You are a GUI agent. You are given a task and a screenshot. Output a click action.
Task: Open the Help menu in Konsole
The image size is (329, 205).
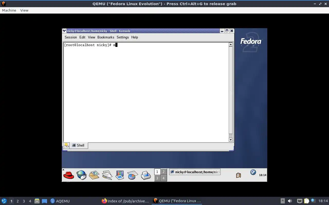[x=135, y=37]
